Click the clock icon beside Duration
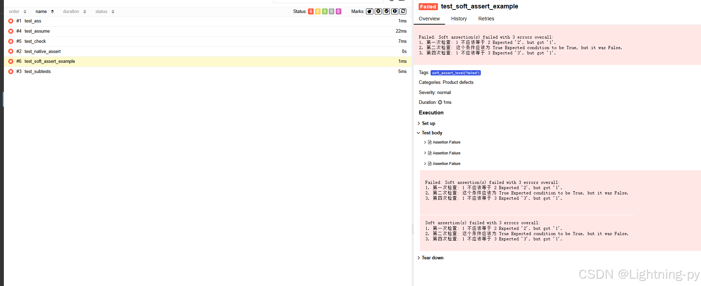Image resolution: width=701 pixels, height=286 pixels. click(440, 102)
